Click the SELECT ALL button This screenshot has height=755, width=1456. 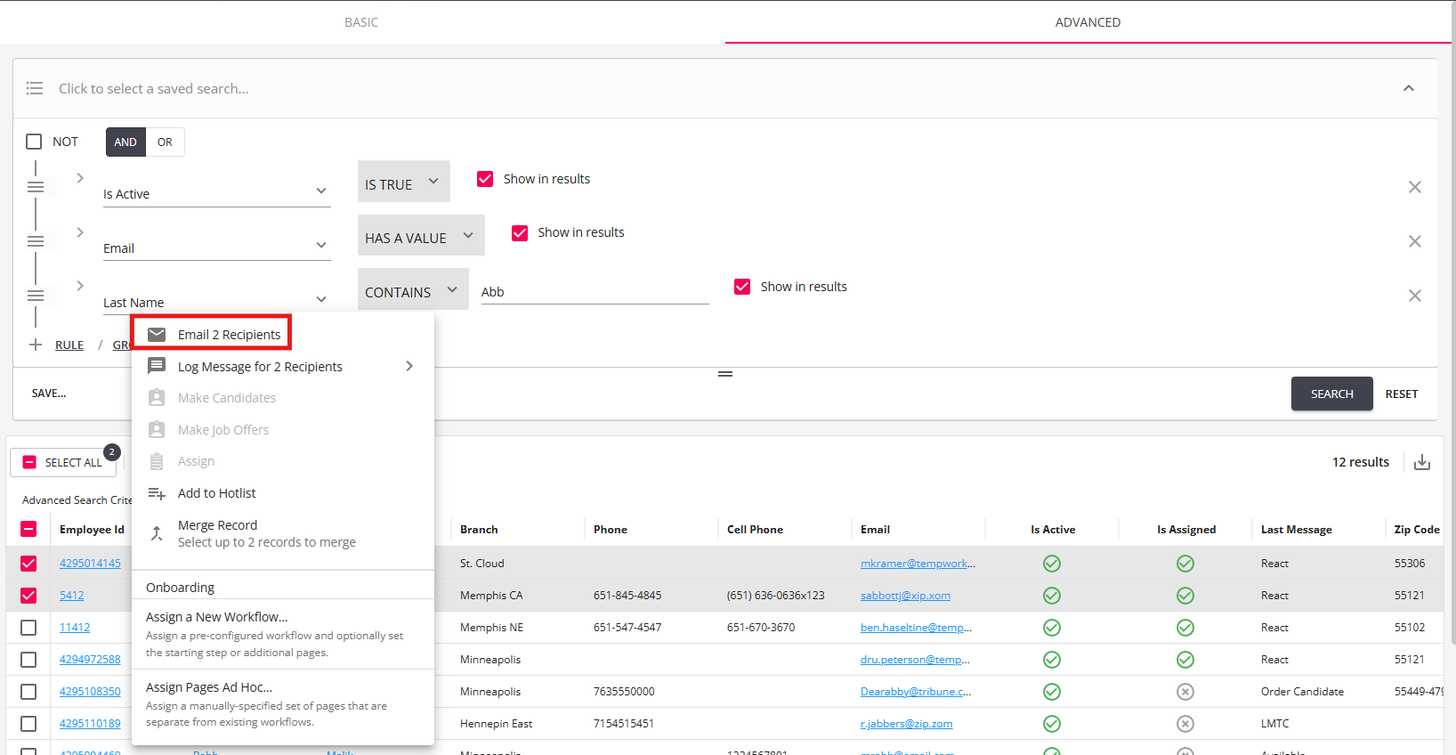coord(63,462)
